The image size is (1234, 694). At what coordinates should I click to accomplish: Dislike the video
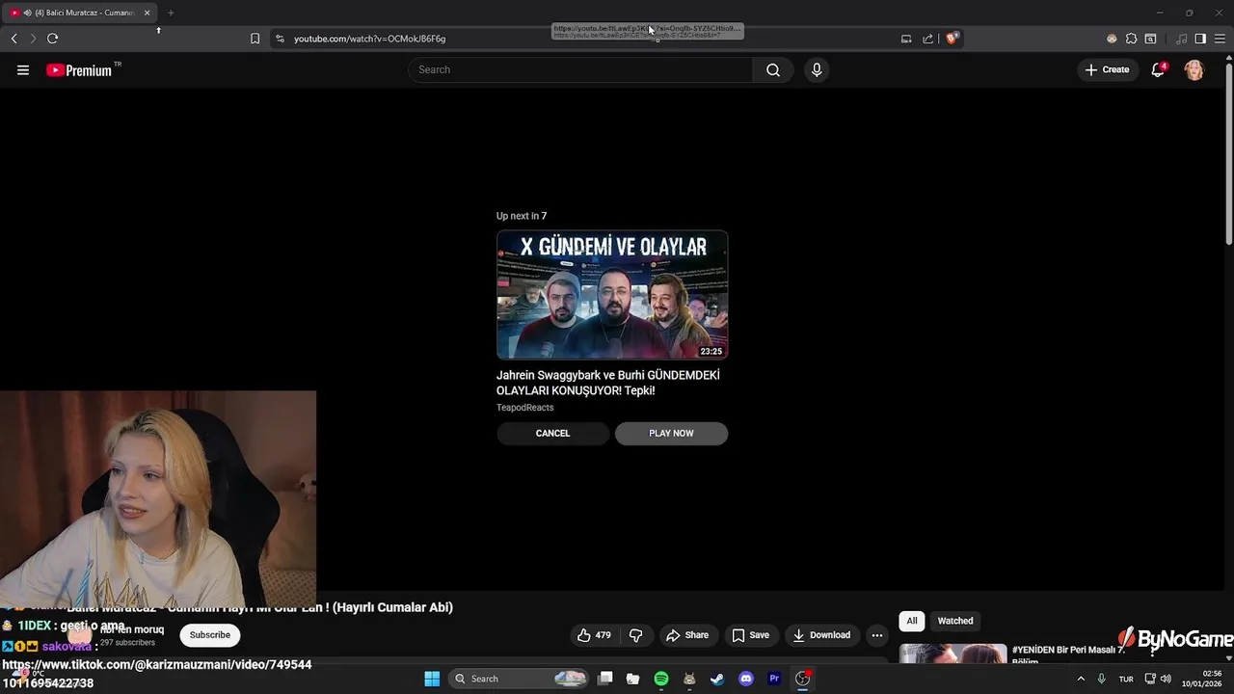tap(635, 635)
